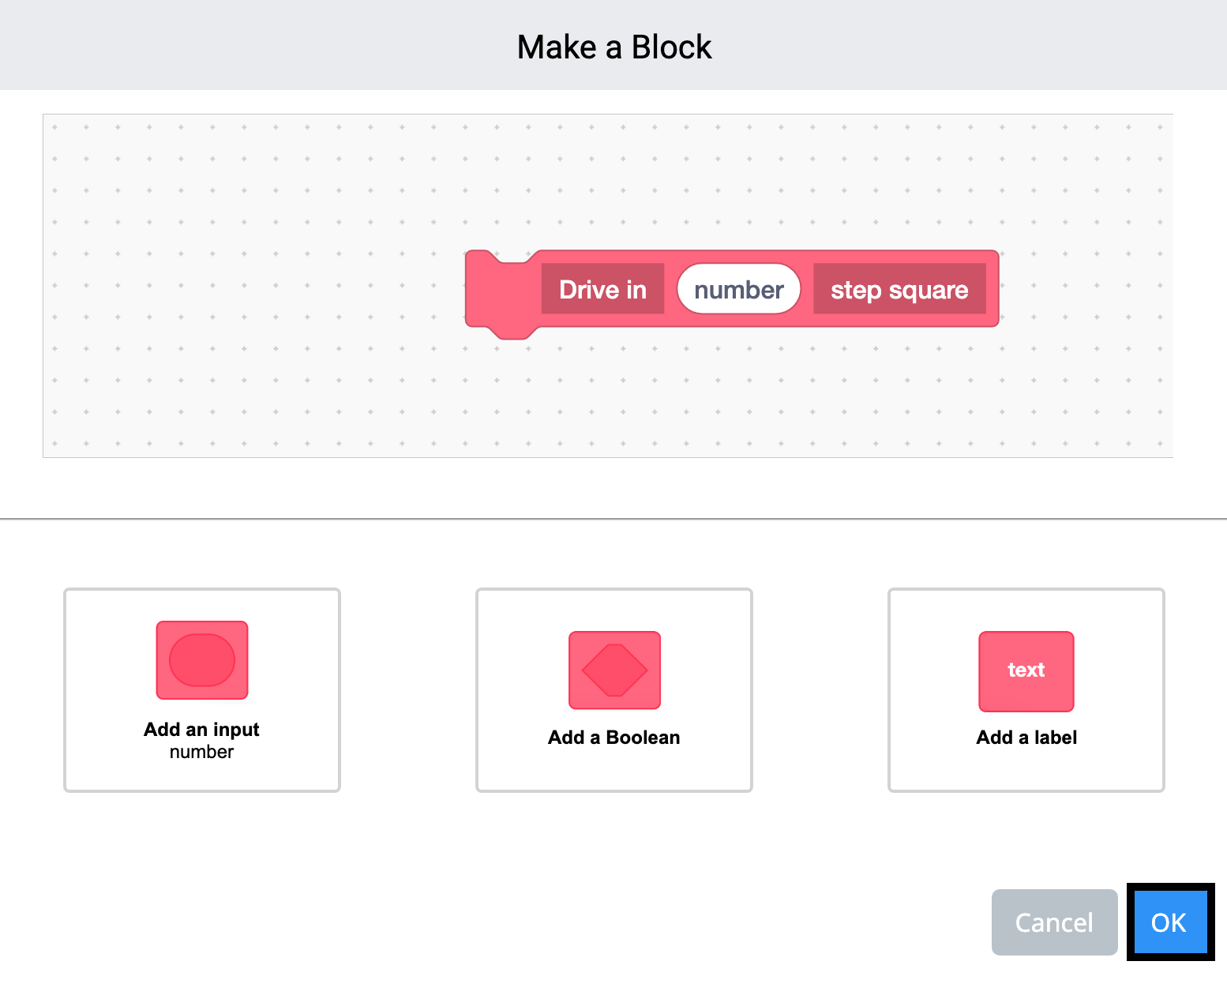Click the dotted grid editing canvas
This screenshot has width=1227, height=995.
coord(237,395)
